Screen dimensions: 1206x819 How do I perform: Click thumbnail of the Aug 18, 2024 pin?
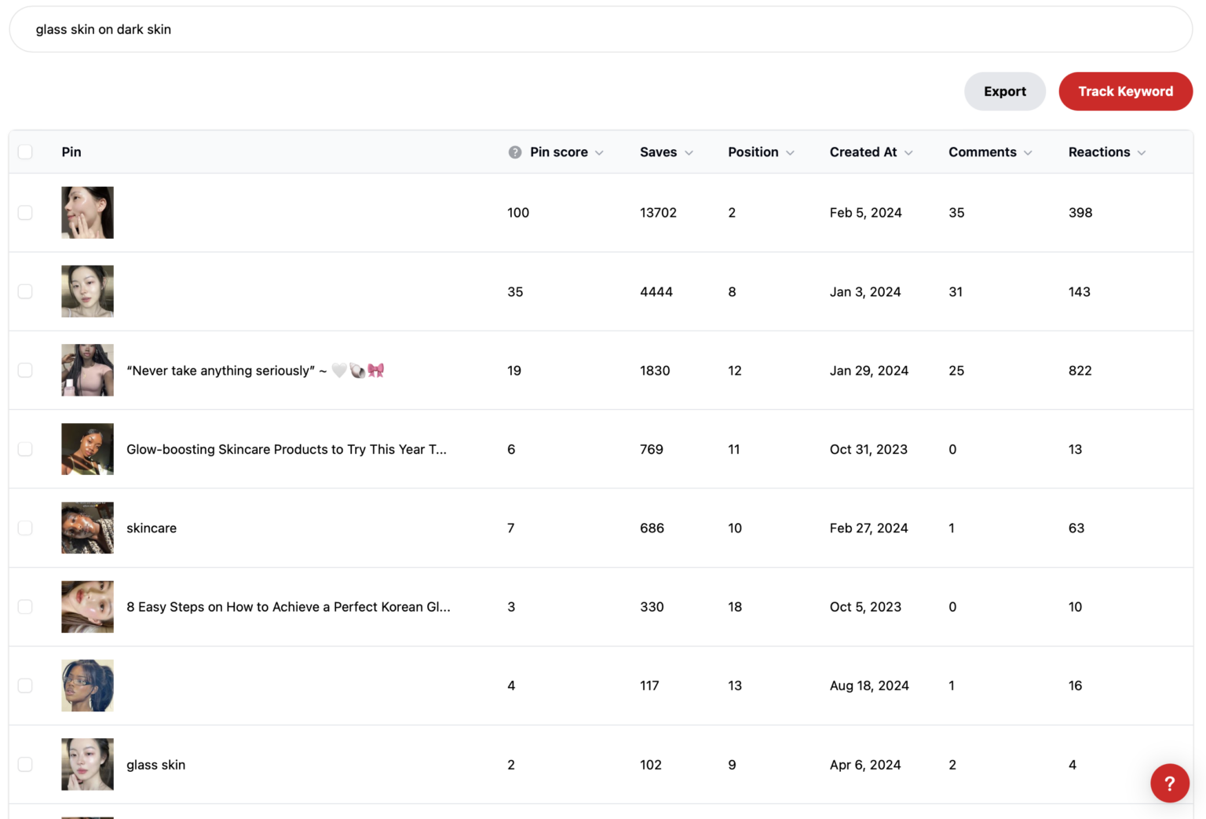click(87, 686)
